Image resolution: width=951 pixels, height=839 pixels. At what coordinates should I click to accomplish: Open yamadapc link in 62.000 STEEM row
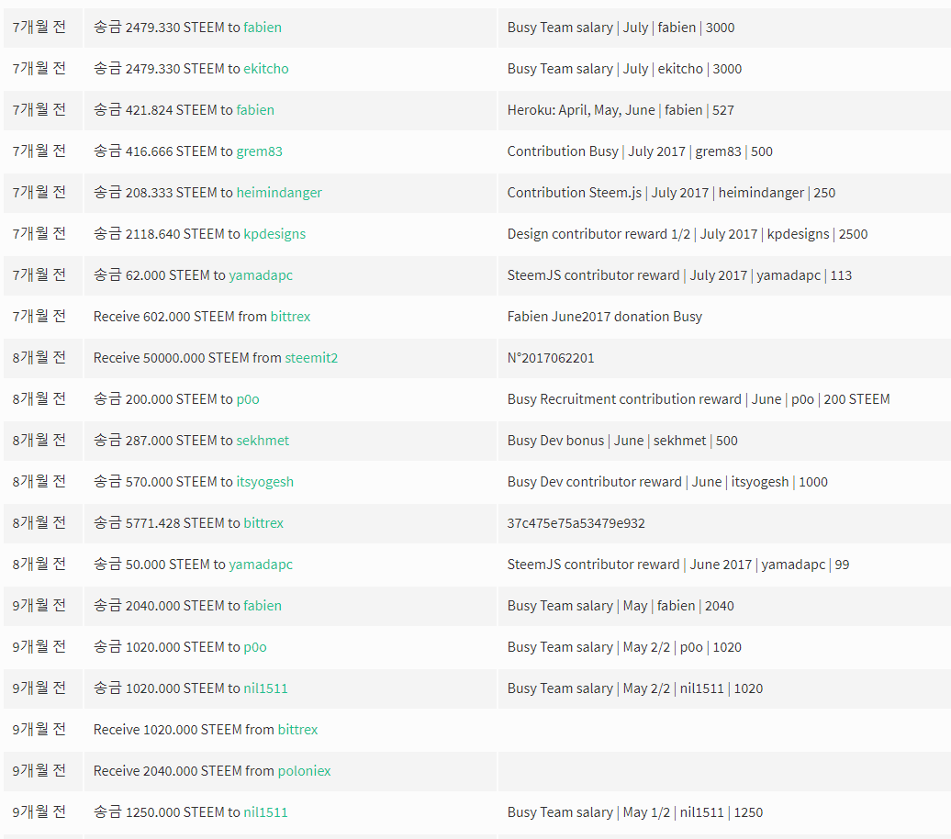click(260, 274)
